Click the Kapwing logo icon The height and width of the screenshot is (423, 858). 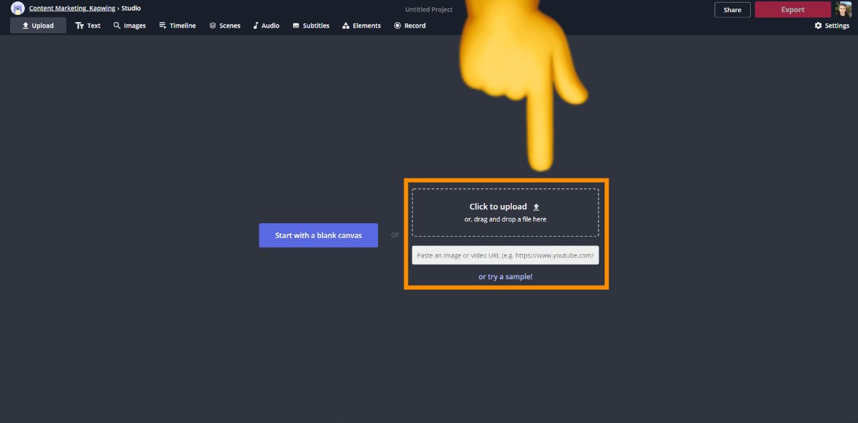point(17,8)
